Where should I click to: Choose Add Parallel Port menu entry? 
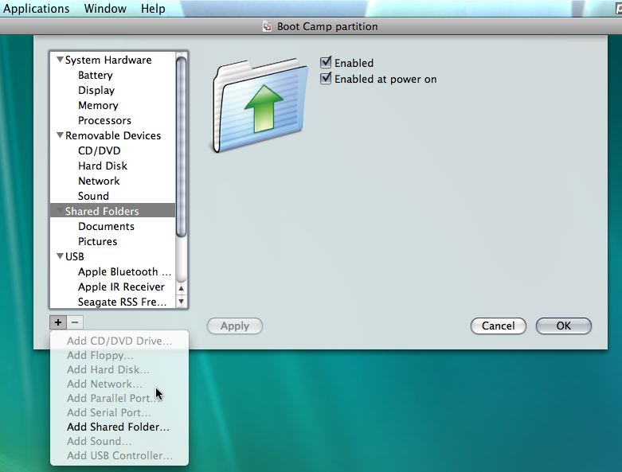(119, 398)
